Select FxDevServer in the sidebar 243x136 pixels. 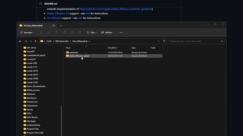tap(32, 106)
